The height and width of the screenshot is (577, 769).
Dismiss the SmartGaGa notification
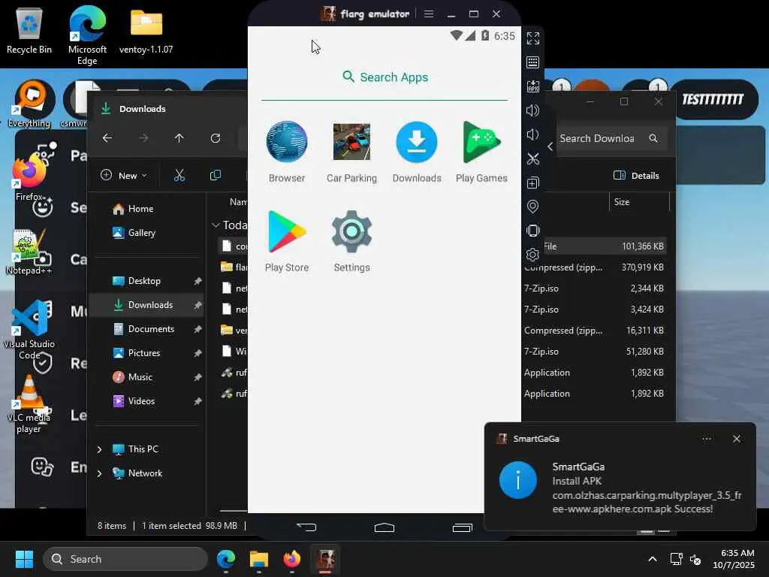[x=737, y=439]
